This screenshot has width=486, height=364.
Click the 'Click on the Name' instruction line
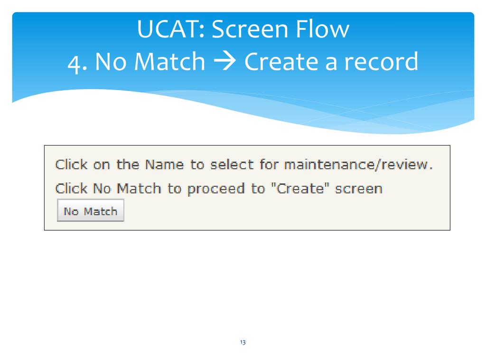tap(244, 164)
